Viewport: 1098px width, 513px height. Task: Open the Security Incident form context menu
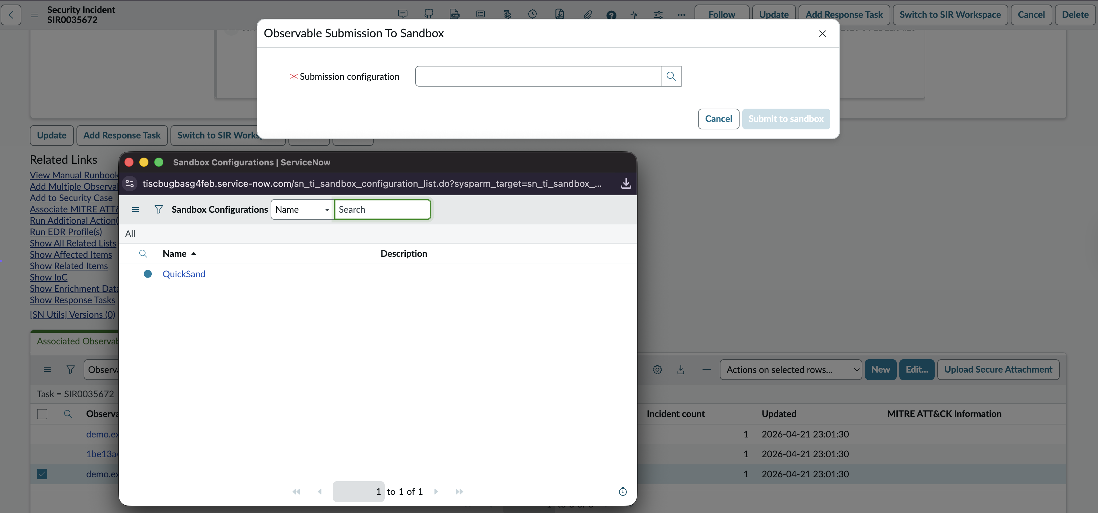pos(35,15)
